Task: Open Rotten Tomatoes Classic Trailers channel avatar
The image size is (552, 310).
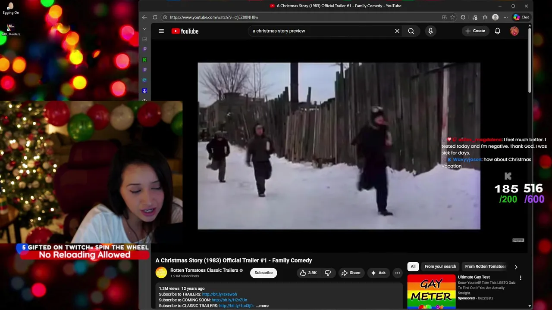Action: (161, 273)
